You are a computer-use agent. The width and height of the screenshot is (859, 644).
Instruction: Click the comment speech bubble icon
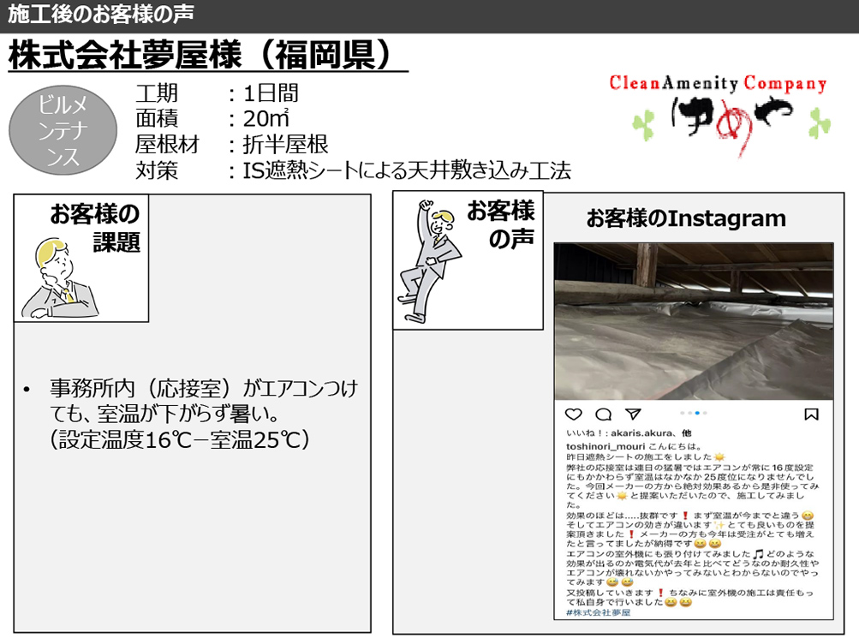click(602, 413)
